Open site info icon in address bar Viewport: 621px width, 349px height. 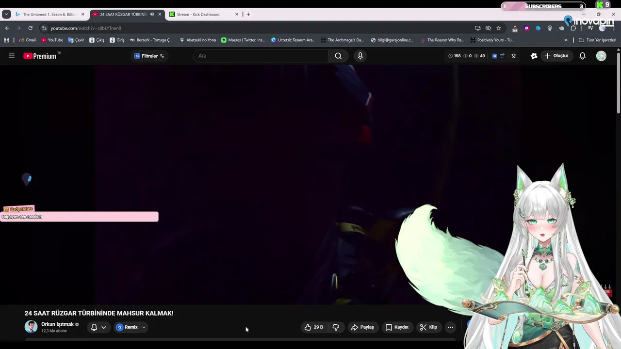point(44,28)
